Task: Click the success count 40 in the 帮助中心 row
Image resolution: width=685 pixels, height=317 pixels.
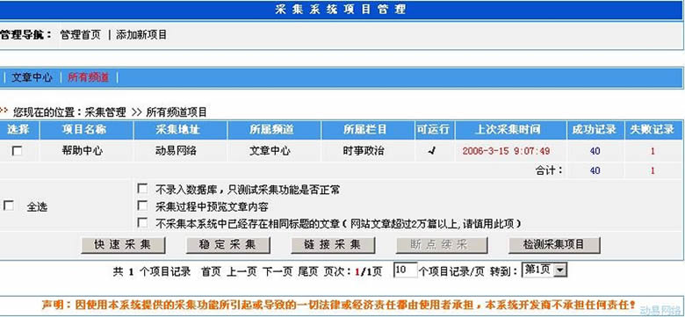Action: [595, 151]
